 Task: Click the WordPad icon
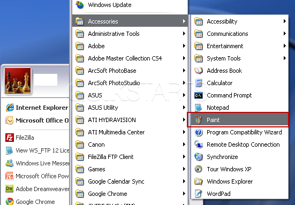pos(198,194)
